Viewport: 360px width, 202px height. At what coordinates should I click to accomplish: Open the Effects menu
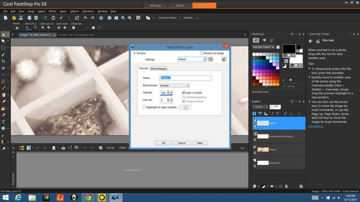(52, 11)
